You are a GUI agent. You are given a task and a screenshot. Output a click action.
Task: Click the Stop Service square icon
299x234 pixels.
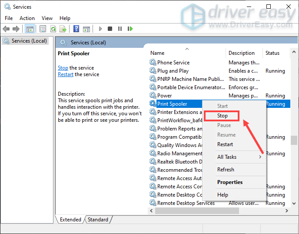110,29
